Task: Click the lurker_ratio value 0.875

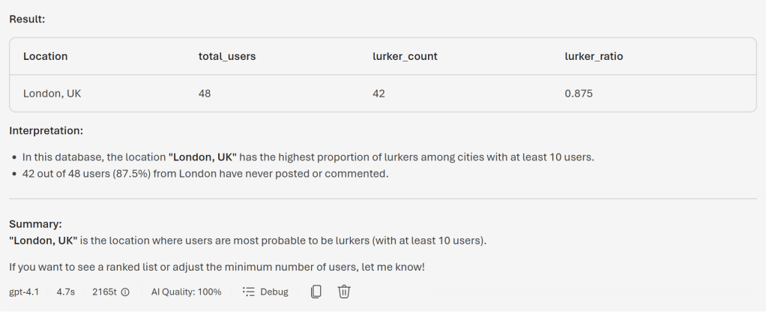Action: (x=579, y=94)
